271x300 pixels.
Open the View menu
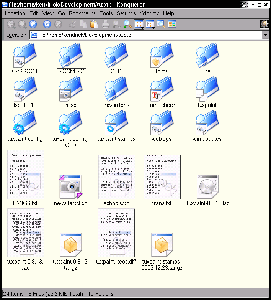click(x=48, y=13)
